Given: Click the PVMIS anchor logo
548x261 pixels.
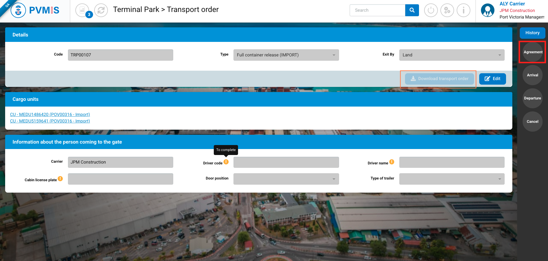Looking at the screenshot, I should tap(18, 11).
